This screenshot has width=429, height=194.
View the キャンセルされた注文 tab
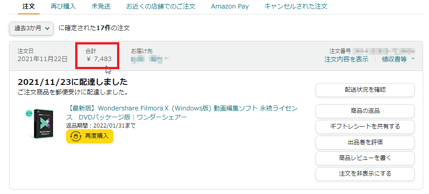tap(296, 6)
